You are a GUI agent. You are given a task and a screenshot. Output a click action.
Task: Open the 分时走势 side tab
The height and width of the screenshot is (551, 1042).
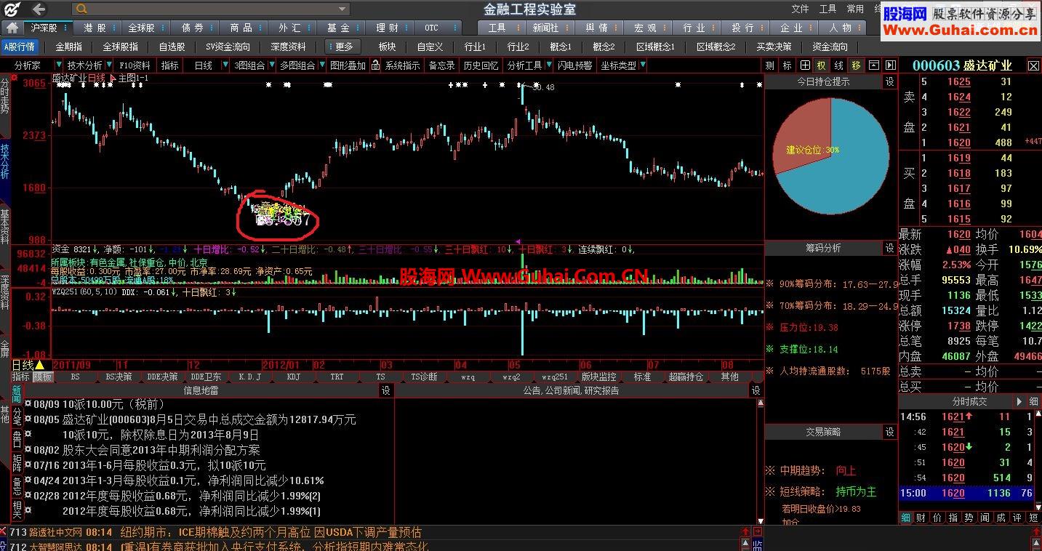[5, 97]
